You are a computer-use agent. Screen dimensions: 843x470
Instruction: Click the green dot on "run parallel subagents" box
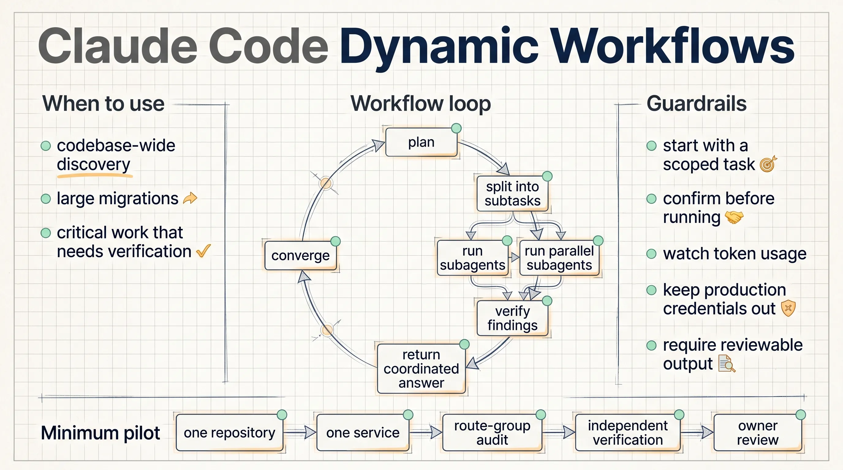click(x=598, y=241)
